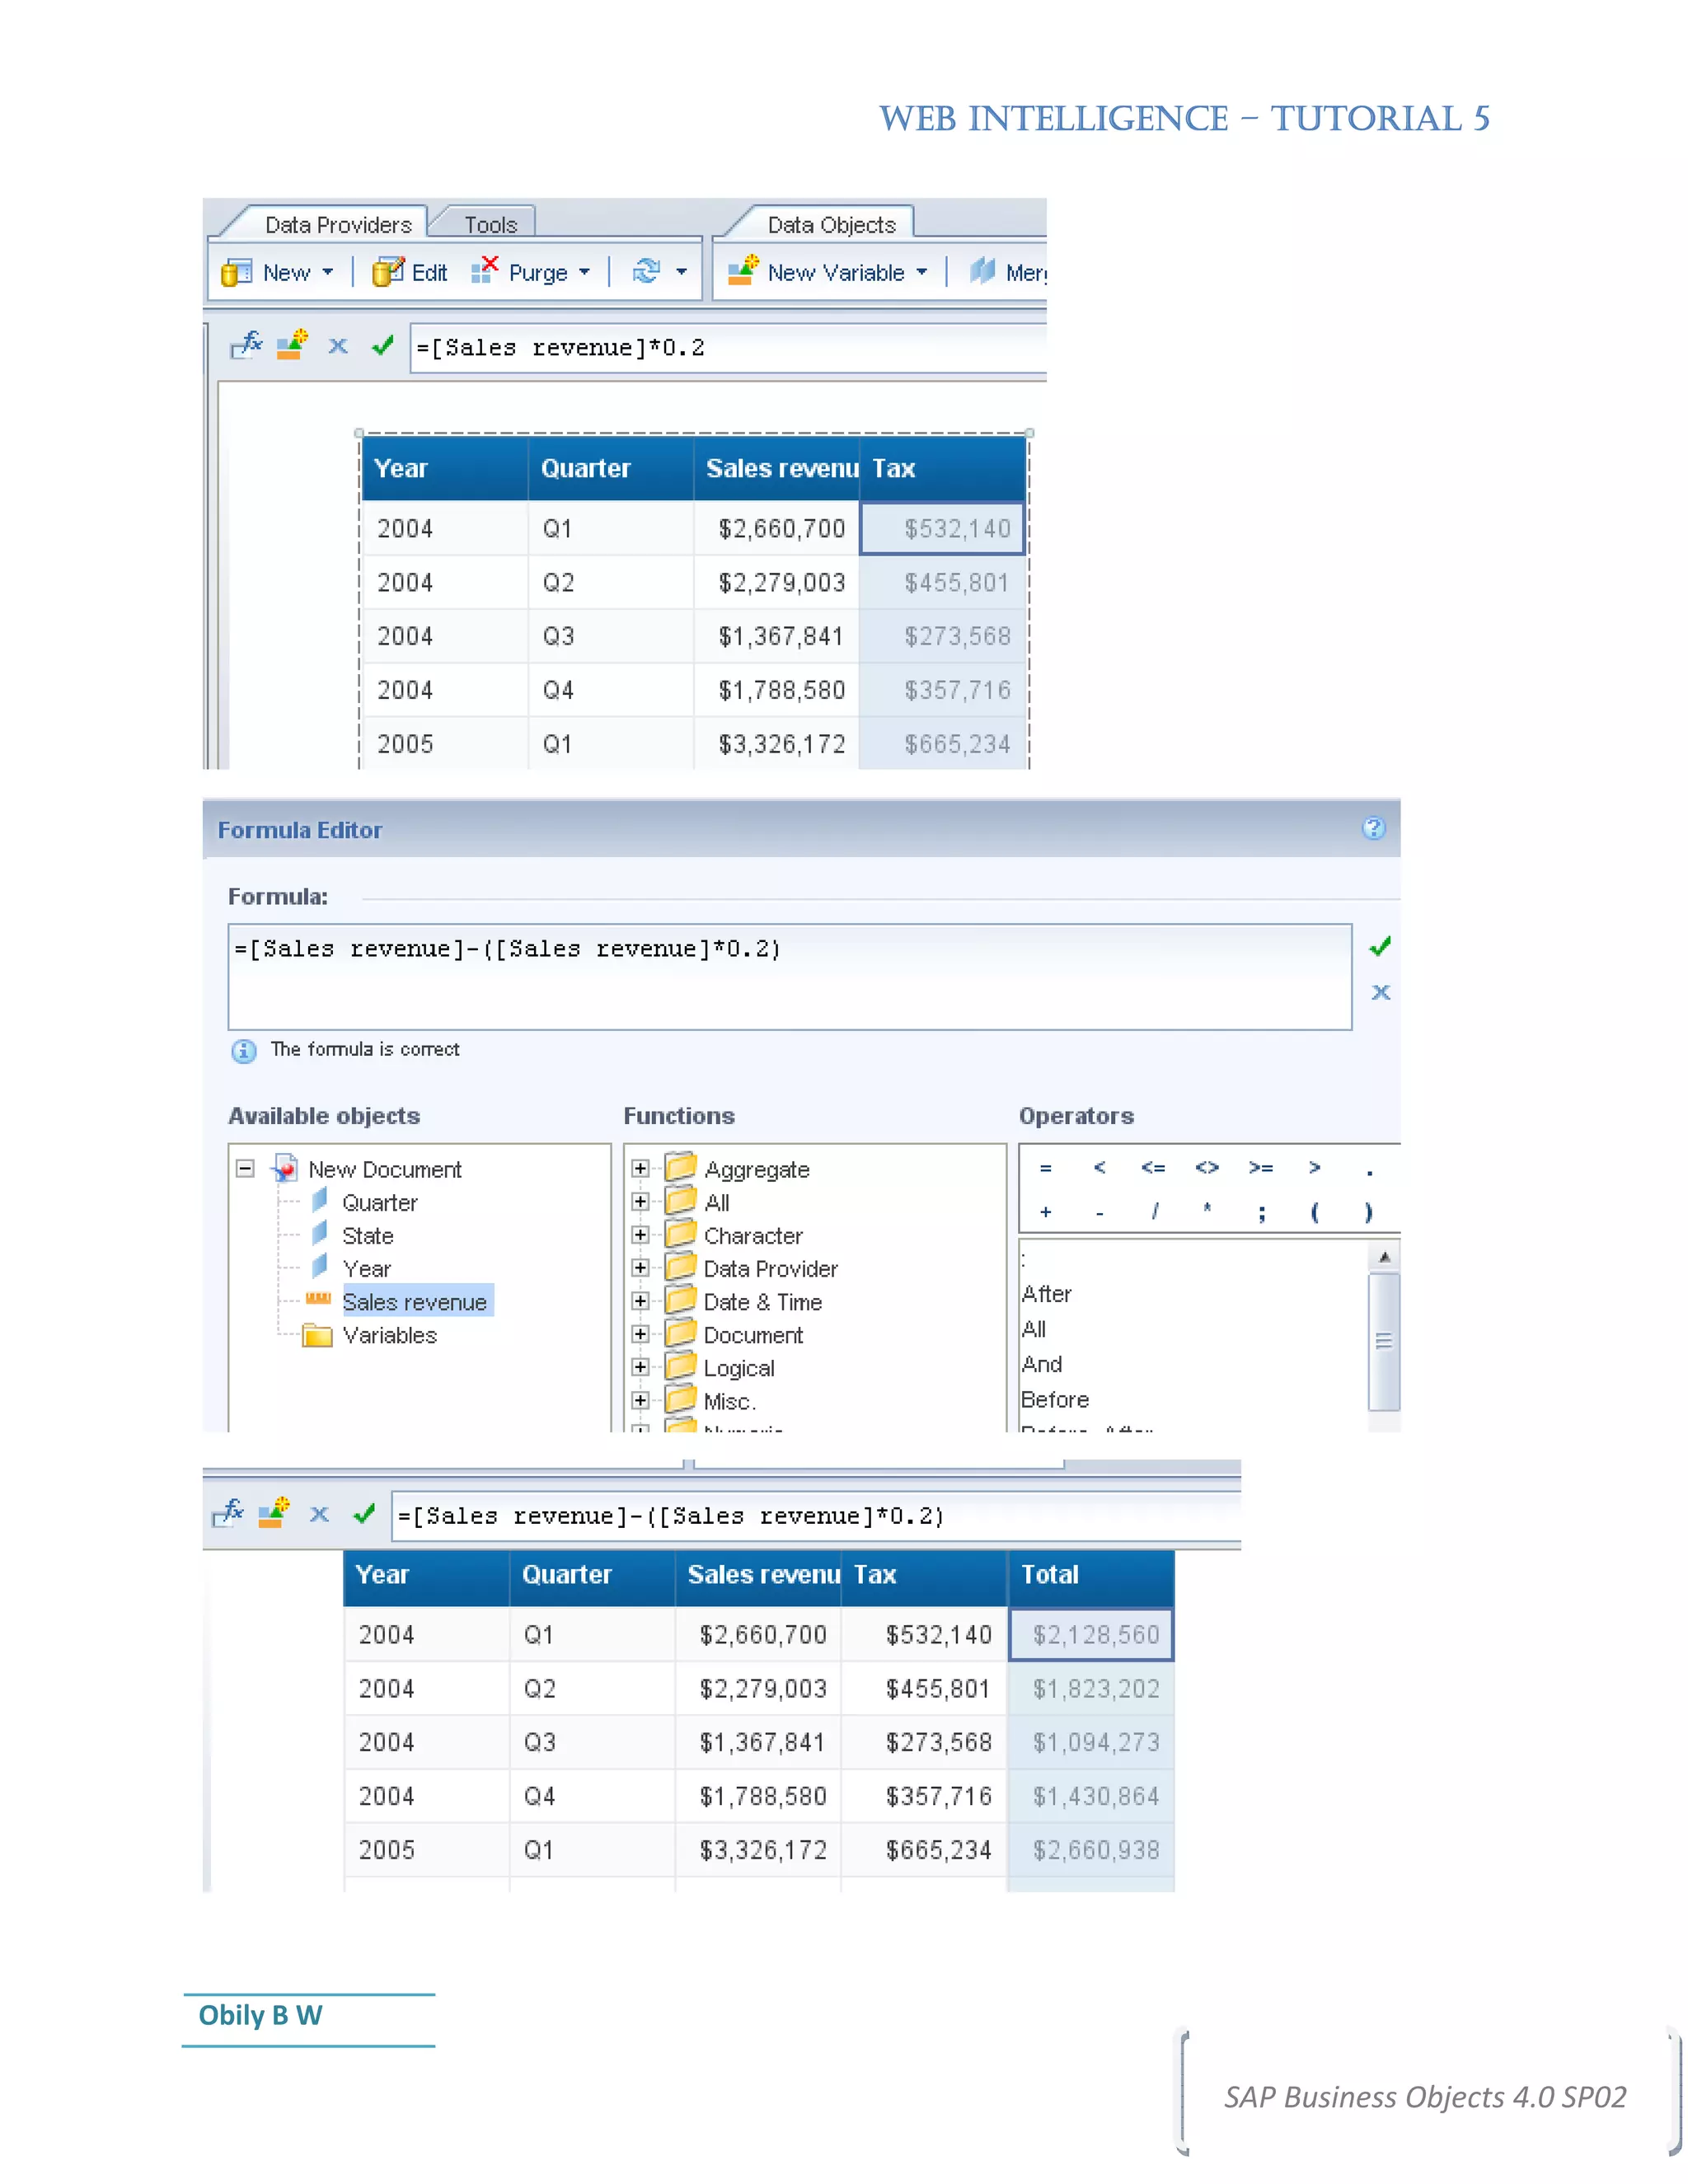
Task: Click the open parenthesis operator
Action: click(1314, 1212)
